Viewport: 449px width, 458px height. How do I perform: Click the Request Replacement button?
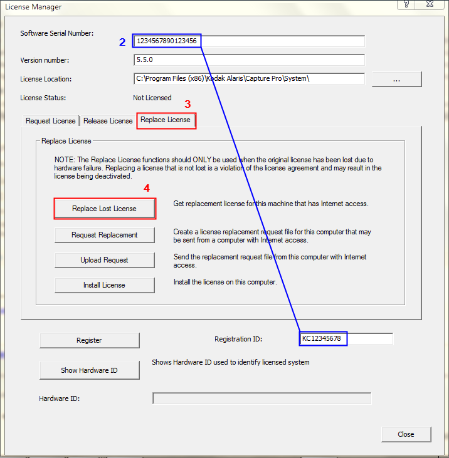[104, 235]
